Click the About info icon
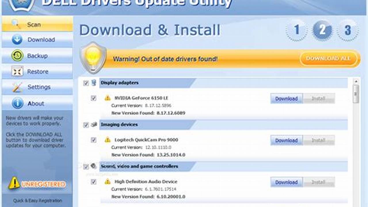Image resolution: width=368 pixels, height=207 pixels. click(x=17, y=103)
